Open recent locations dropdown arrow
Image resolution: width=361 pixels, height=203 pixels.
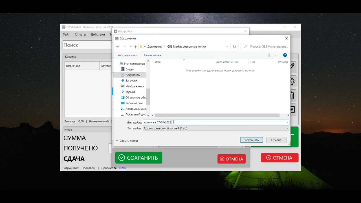(x=131, y=47)
